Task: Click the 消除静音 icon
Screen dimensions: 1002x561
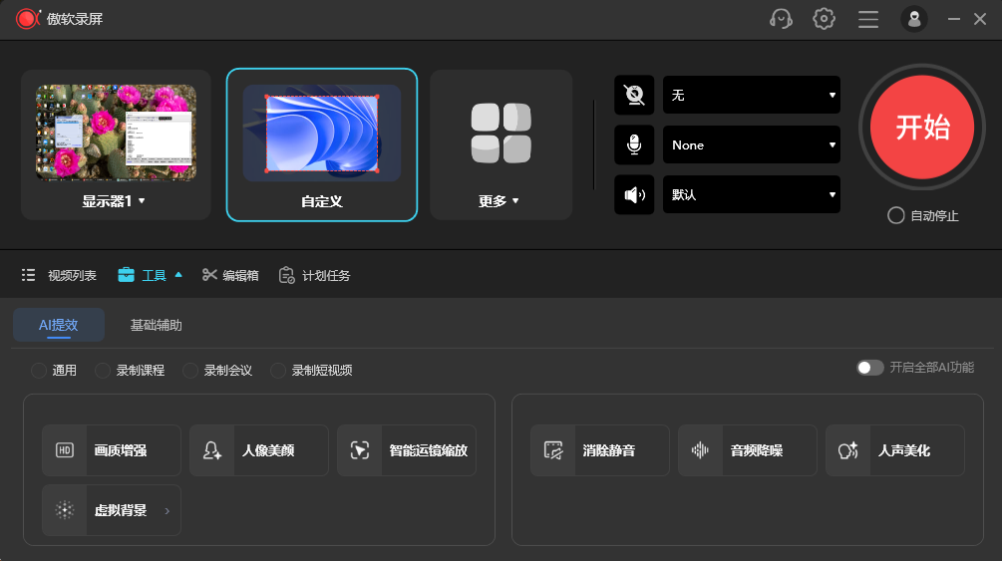Action: pyautogui.click(x=553, y=450)
